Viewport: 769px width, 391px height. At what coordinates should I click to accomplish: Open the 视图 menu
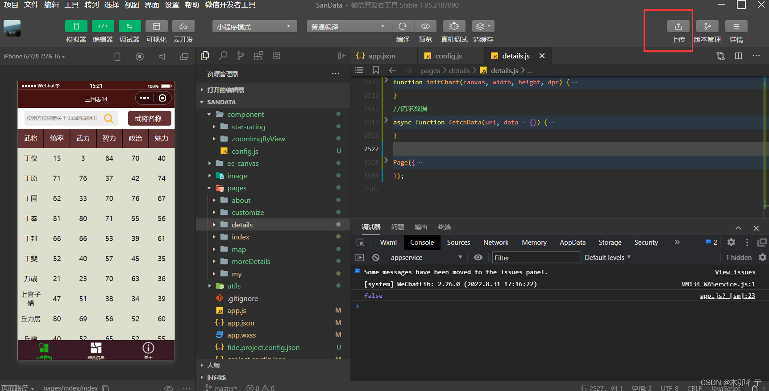[132, 5]
